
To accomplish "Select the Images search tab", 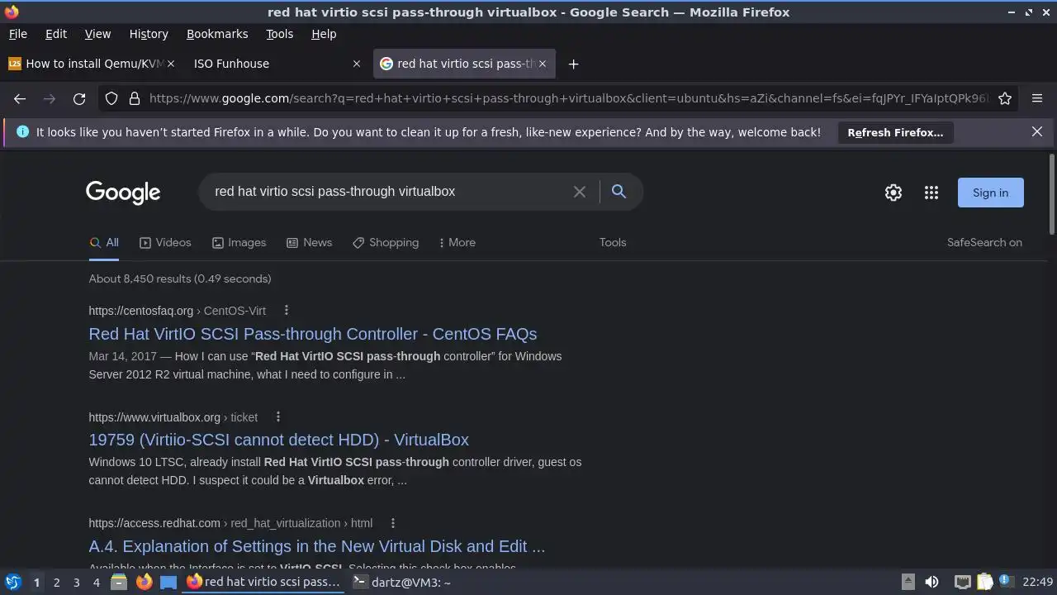I will pyautogui.click(x=239, y=242).
